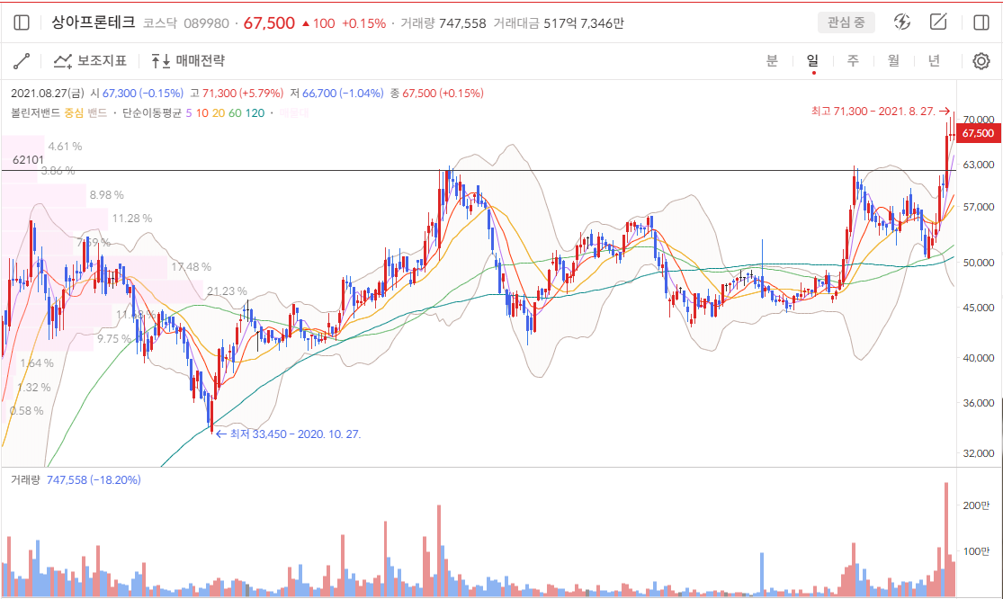Screen dimensions: 1003x599
Task: Open 매매전략 trading strategy menu
Action: click(x=188, y=61)
